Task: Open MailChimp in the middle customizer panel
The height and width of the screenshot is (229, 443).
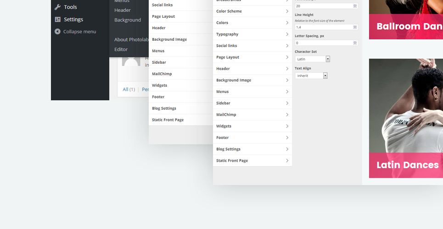Action: coord(181,74)
